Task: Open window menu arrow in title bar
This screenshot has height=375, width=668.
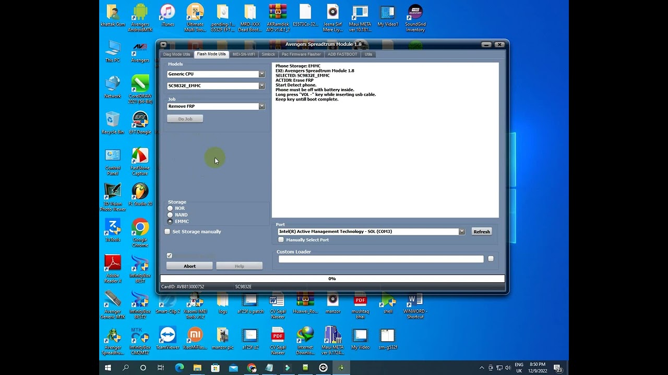Action: pyautogui.click(x=163, y=45)
